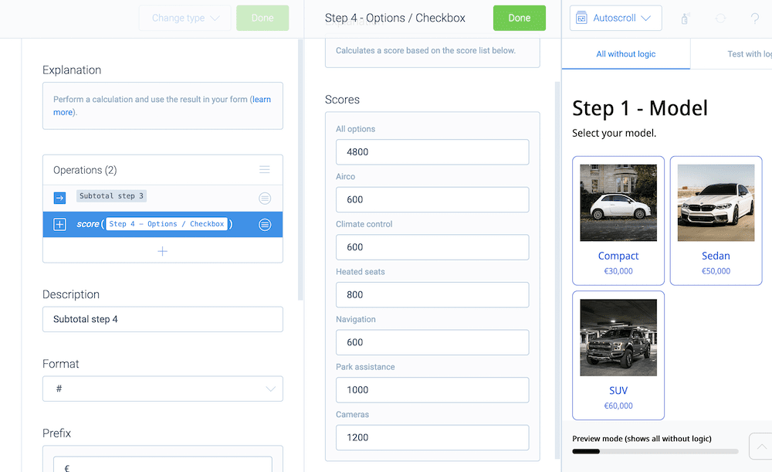Image resolution: width=772 pixels, height=472 pixels.
Task: Click the green Done button for Step 4
Action: pyautogui.click(x=520, y=19)
